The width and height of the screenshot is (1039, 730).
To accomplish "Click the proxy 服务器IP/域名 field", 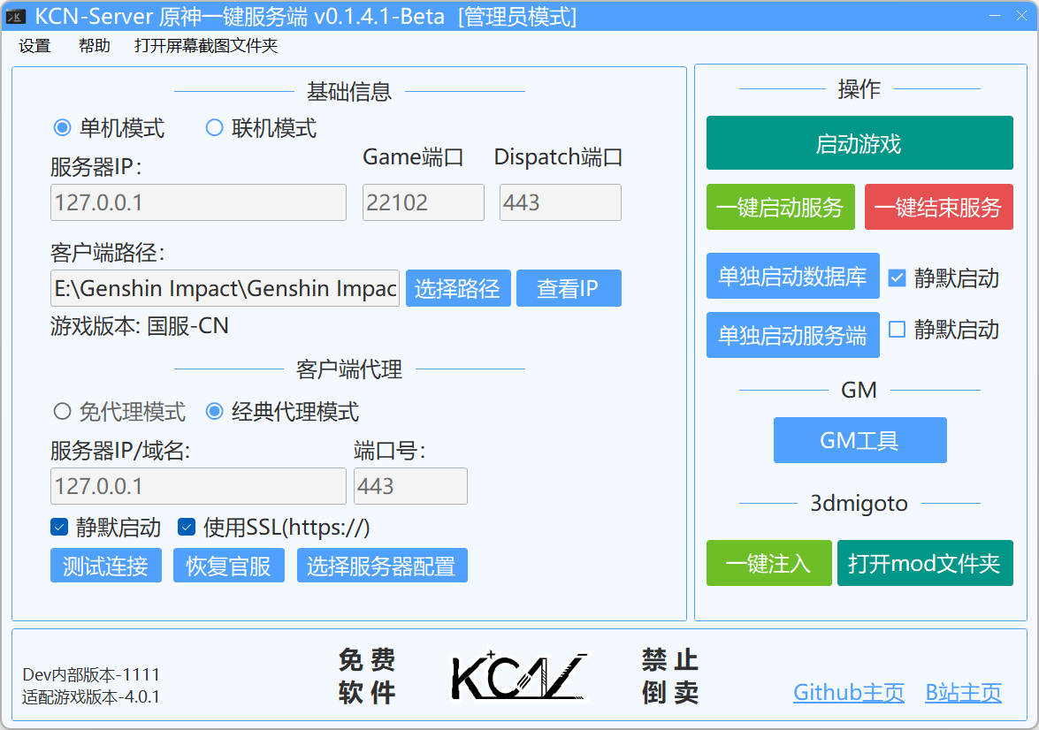I will [198, 486].
